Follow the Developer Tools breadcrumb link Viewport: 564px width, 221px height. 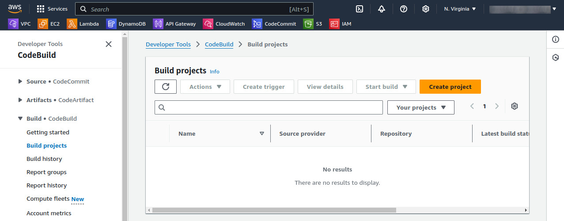[168, 44]
